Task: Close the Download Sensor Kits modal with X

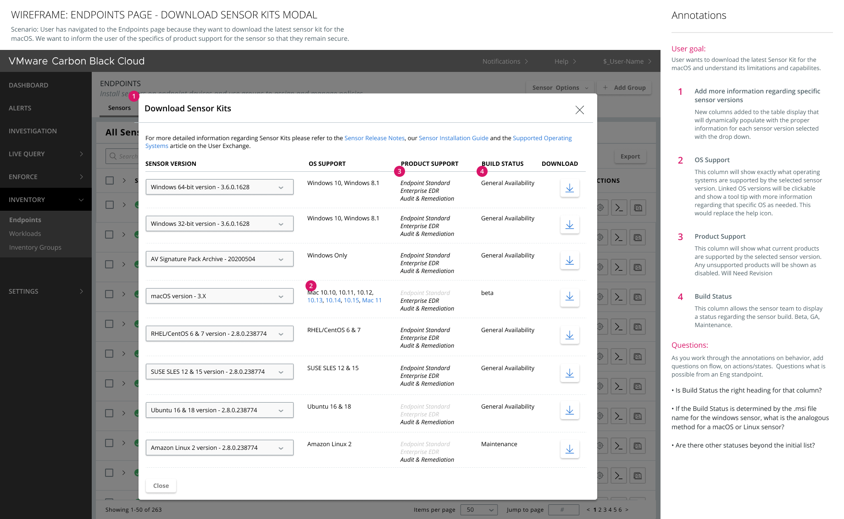Action: [x=580, y=110]
